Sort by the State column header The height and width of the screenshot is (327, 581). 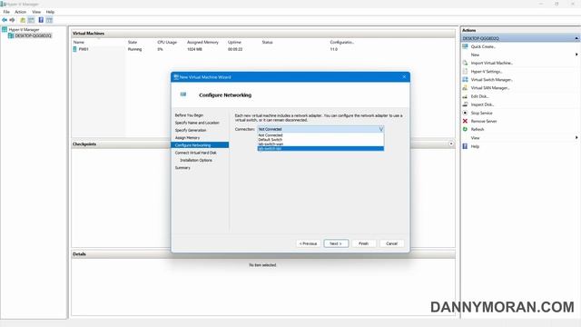click(x=133, y=43)
